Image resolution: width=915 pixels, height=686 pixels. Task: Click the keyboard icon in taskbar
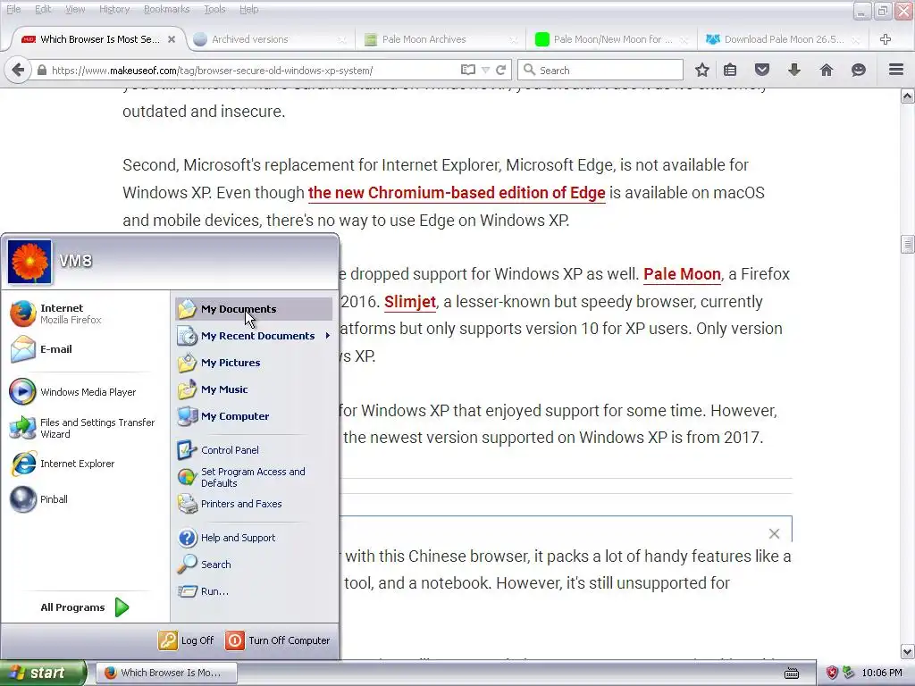[x=792, y=673]
